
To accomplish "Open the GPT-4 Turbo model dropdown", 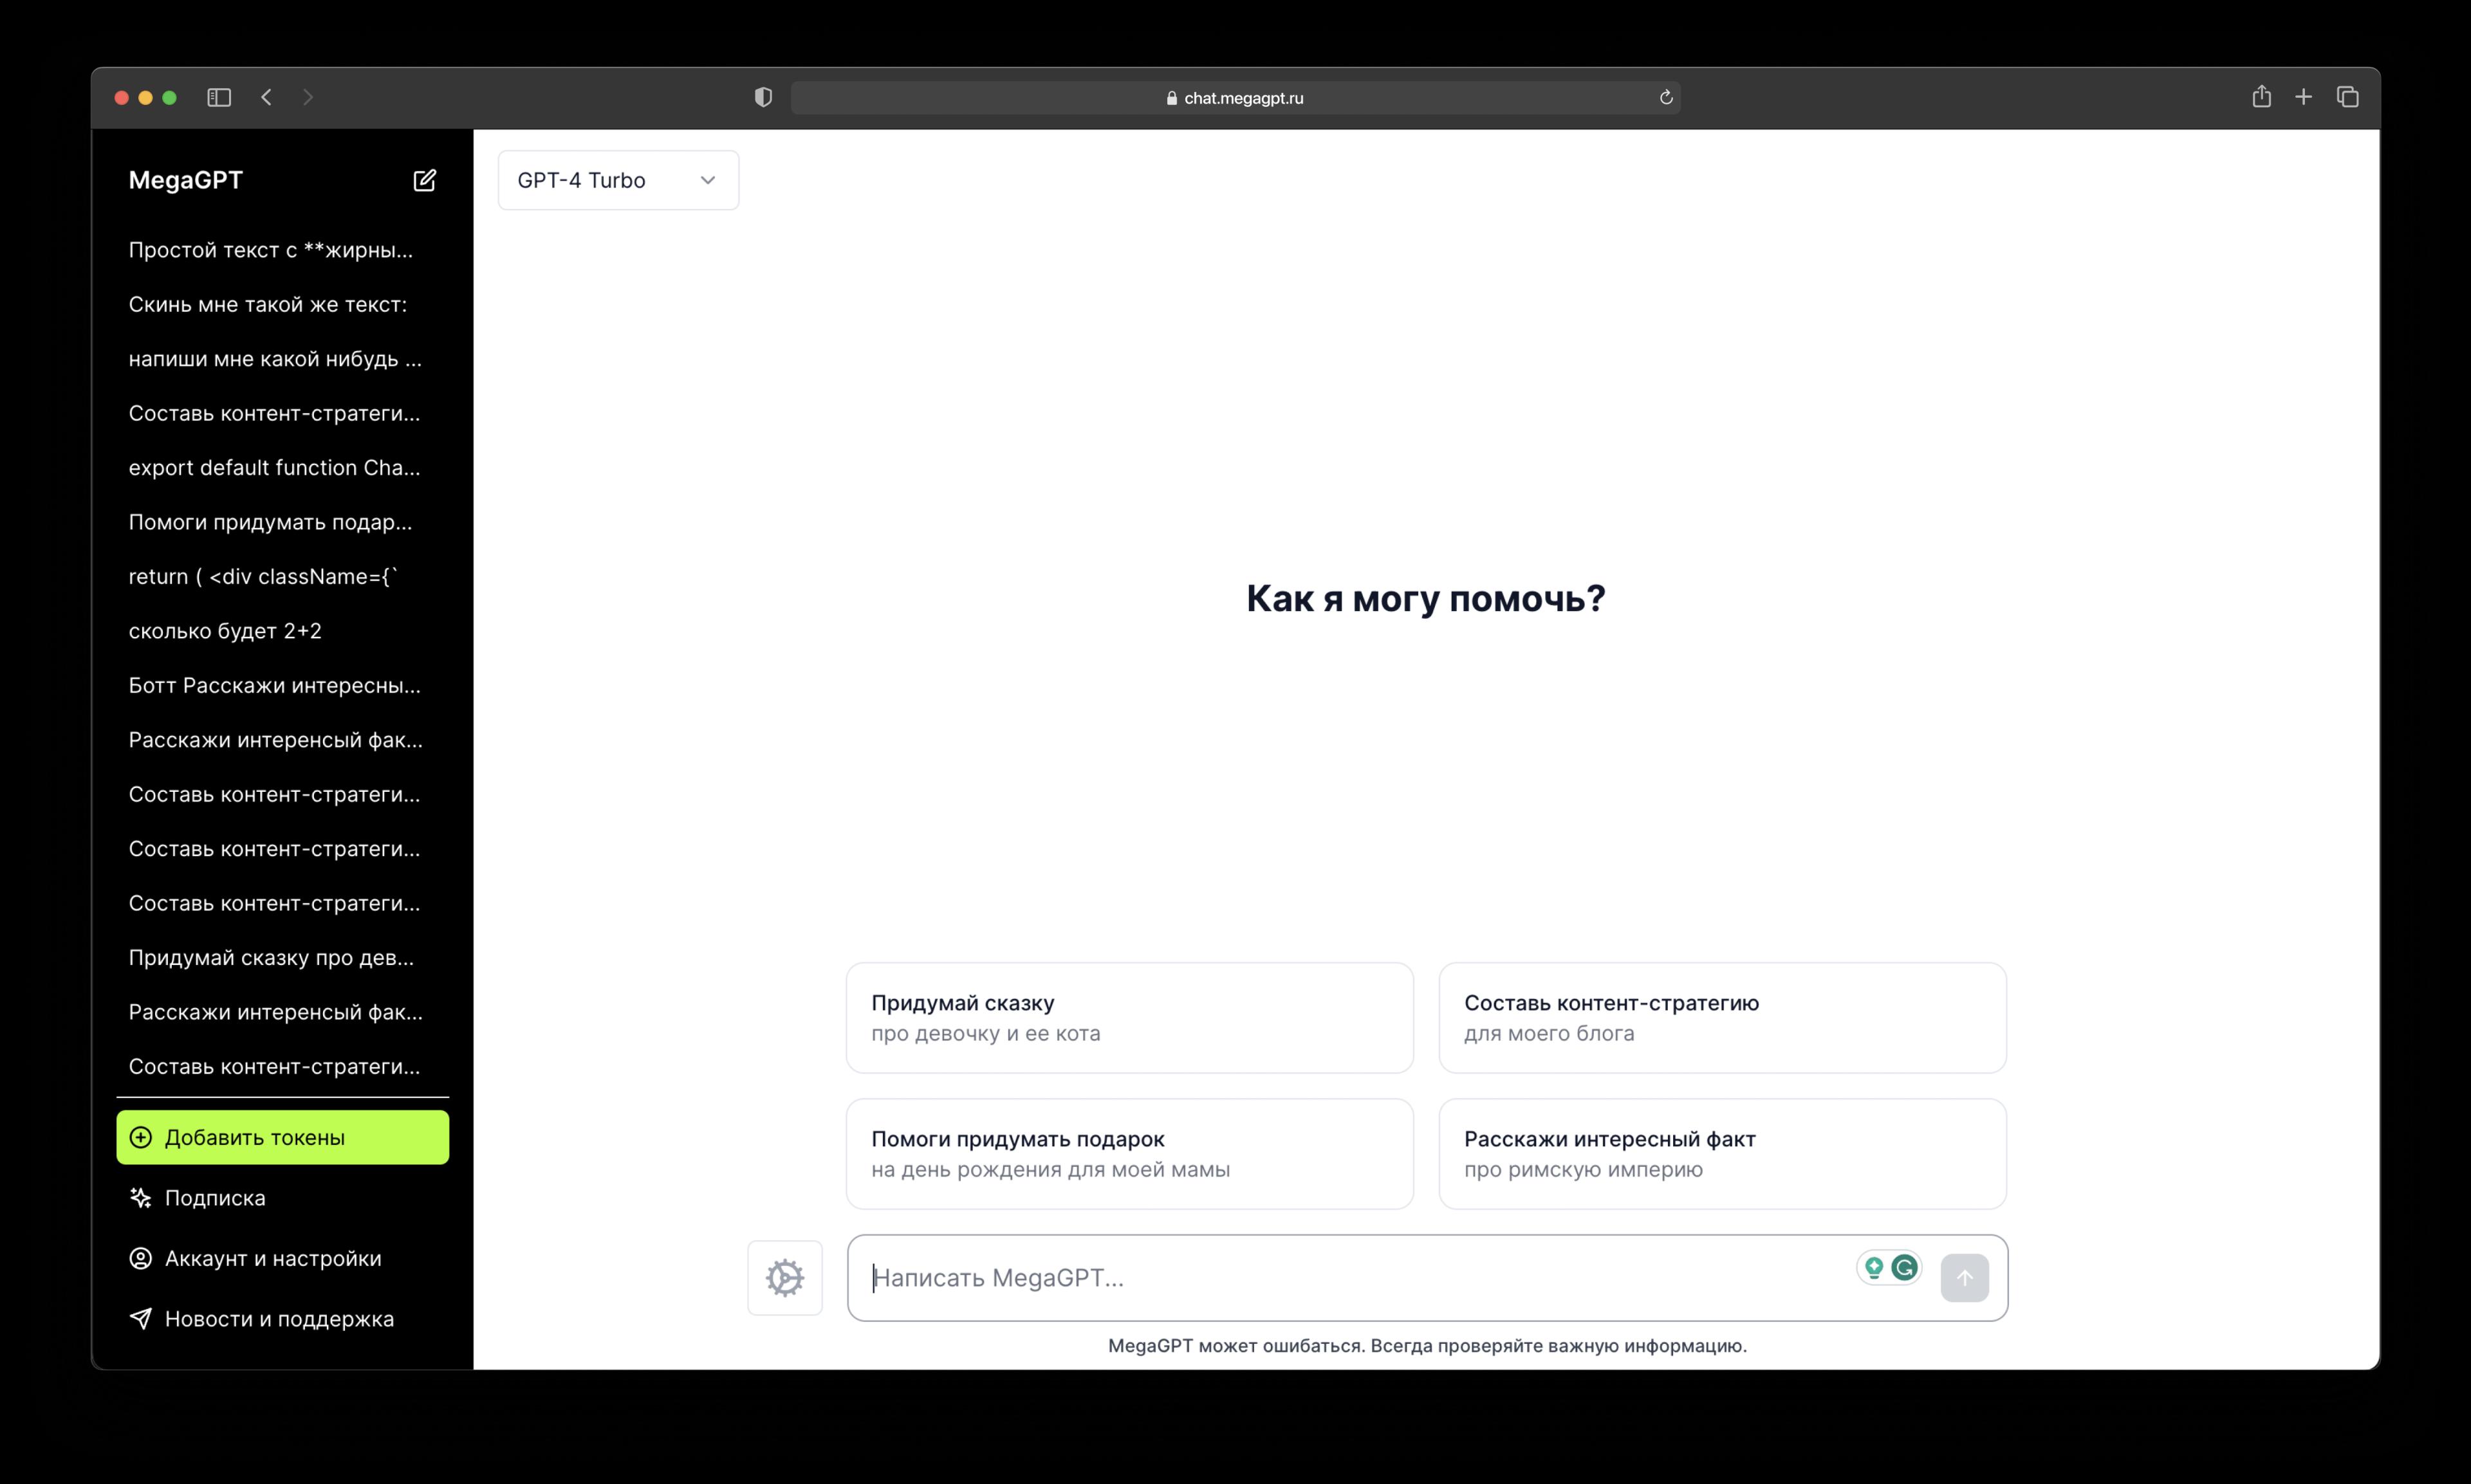I will click(618, 180).
